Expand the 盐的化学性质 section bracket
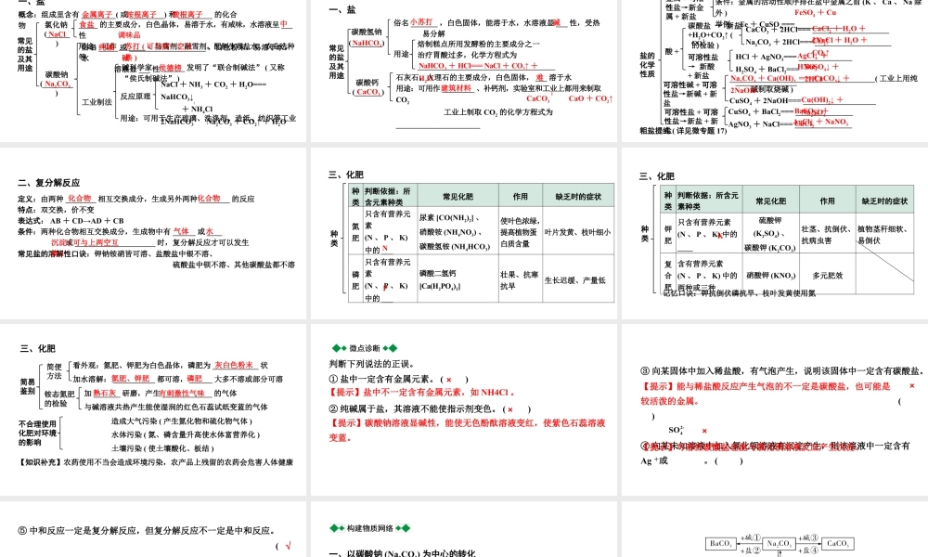Screen dimensions: 928x557 (x=646, y=63)
